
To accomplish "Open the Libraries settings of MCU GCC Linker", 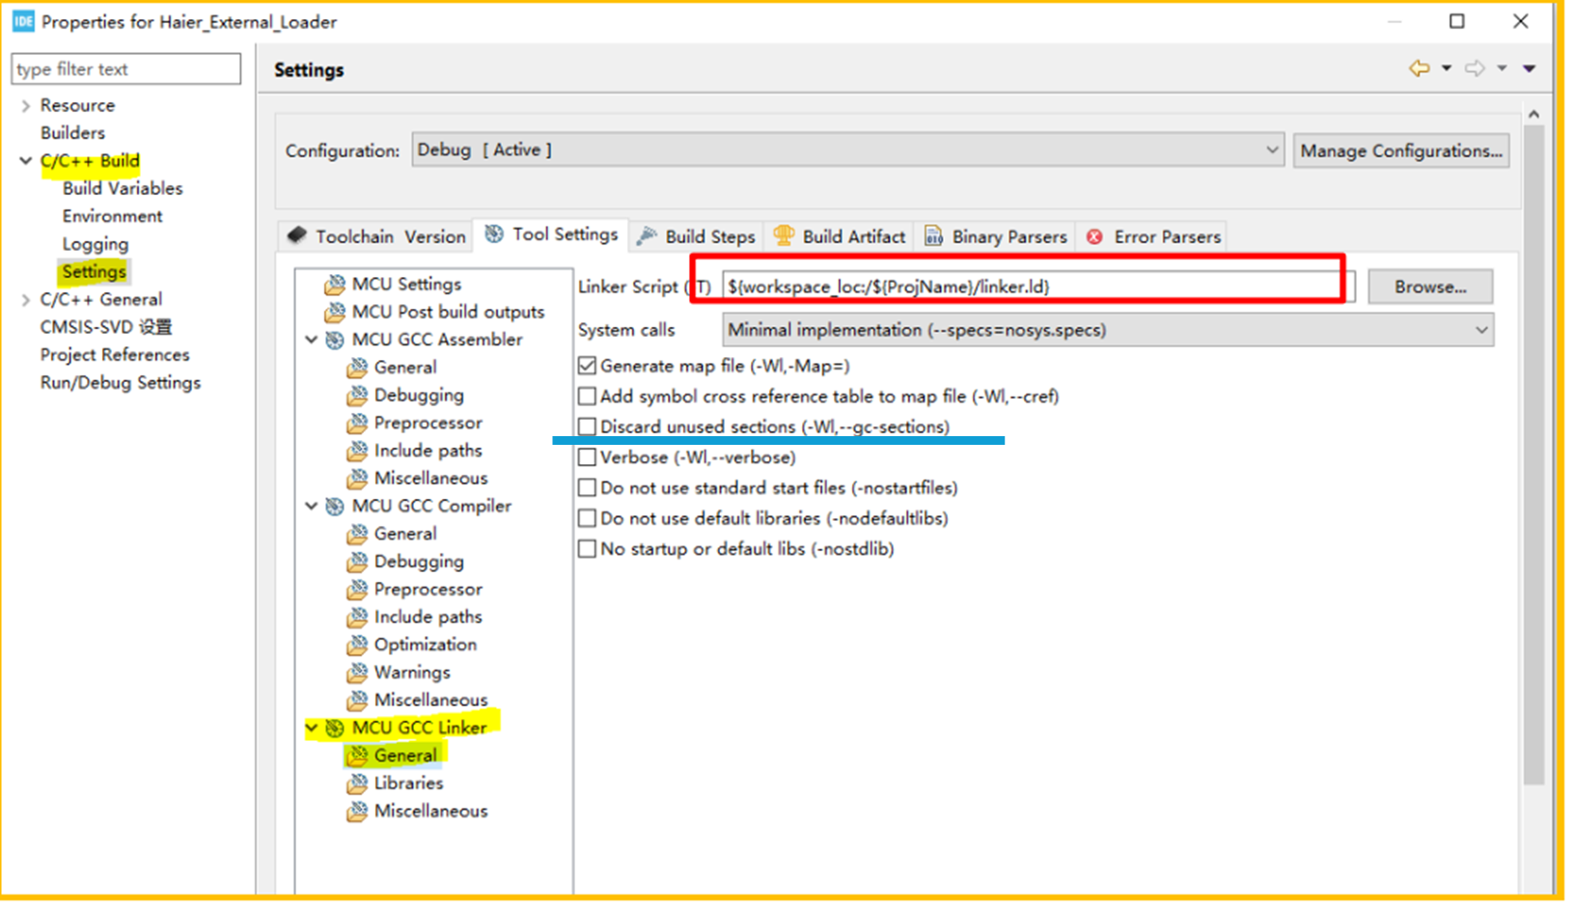I will coord(407,783).
